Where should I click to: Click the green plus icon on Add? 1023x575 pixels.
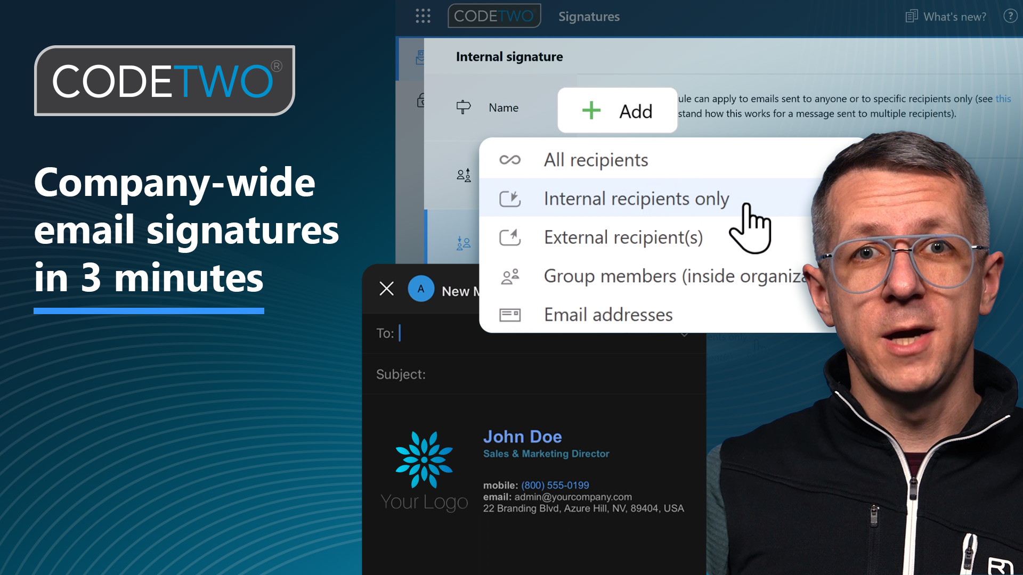(591, 111)
